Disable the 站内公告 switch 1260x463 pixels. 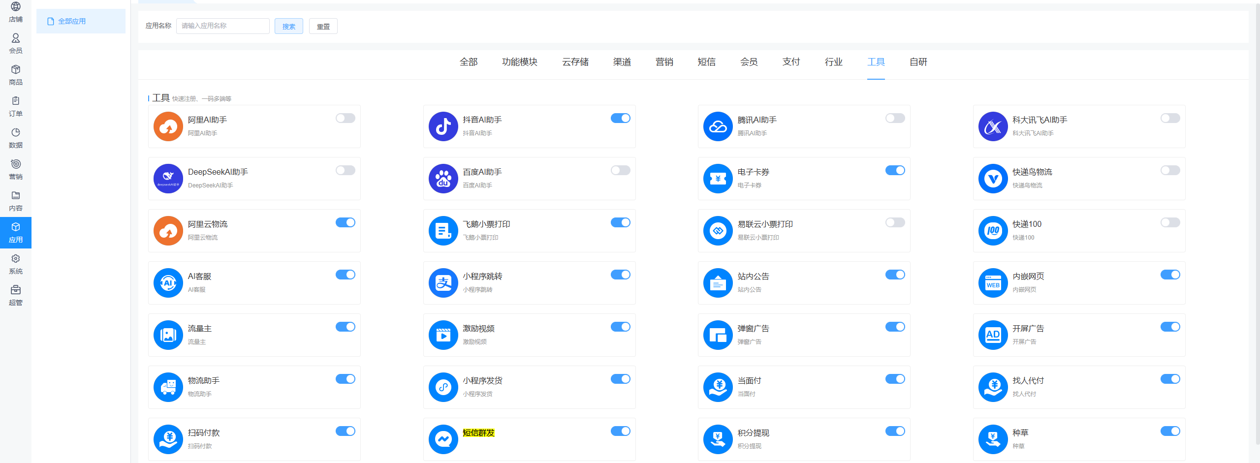pos(895,275)
